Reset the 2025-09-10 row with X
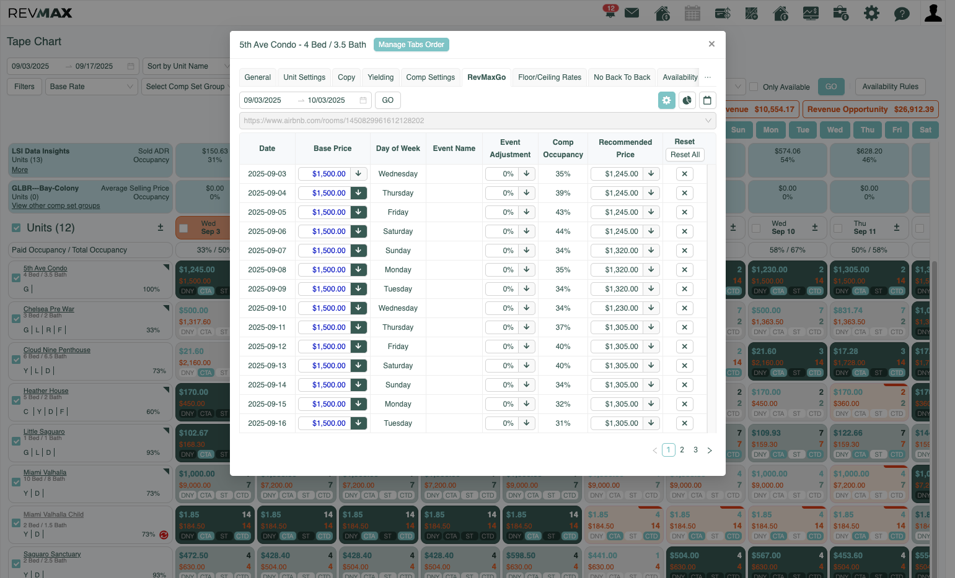Screen dimensions: 955x578 coord(684,308)
